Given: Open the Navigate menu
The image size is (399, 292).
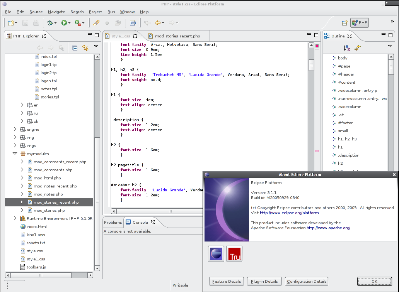Looking at the screenshot, I should tap(56, 12).
